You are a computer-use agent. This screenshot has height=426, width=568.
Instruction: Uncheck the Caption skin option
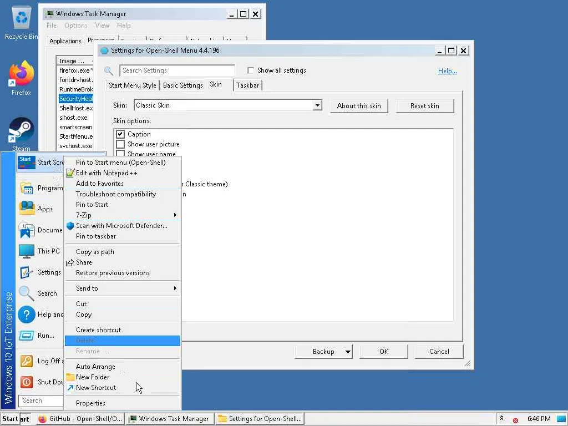coord(120,134)
